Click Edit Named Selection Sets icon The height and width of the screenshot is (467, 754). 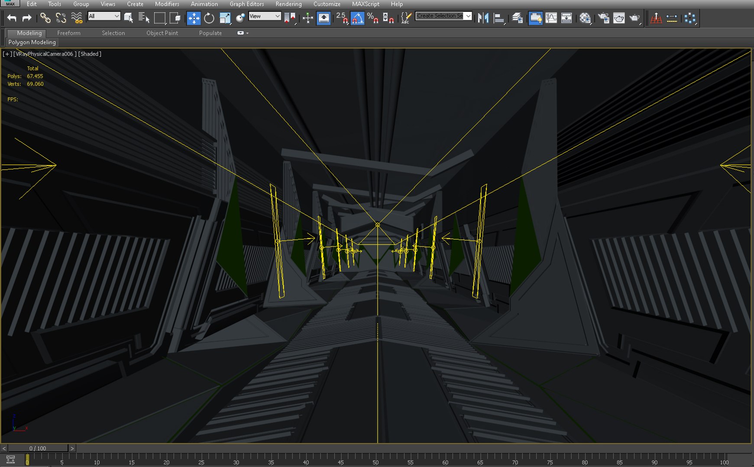pyautogui.click(x=406, y=18)
